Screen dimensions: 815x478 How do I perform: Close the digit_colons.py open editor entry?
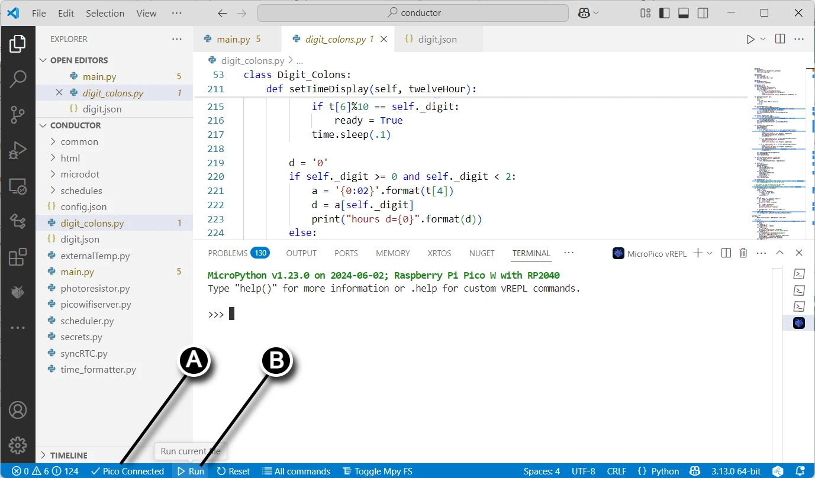click(x=59, y=93)
